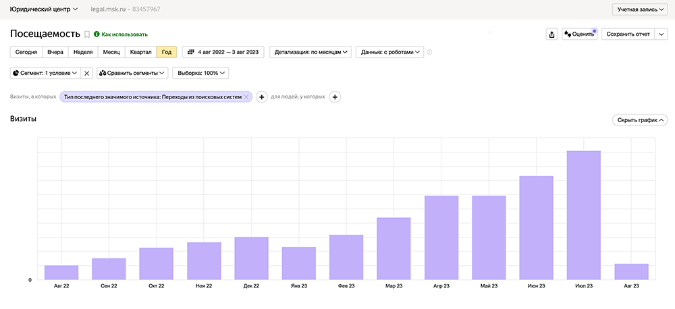Click the export/share report icon
675x309 pixels.
pos(551,34)
